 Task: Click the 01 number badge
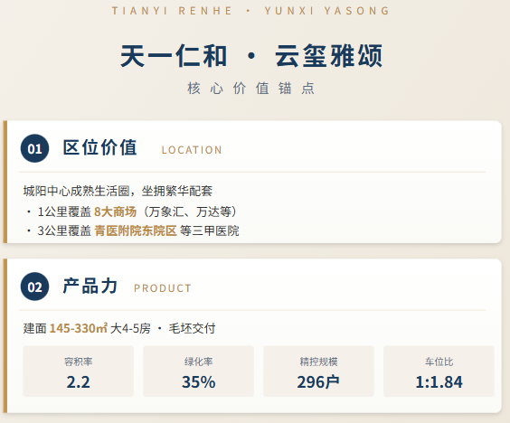pos(34,148)
